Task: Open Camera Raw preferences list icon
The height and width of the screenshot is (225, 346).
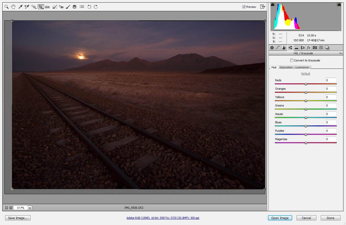Action: point(82,7)
